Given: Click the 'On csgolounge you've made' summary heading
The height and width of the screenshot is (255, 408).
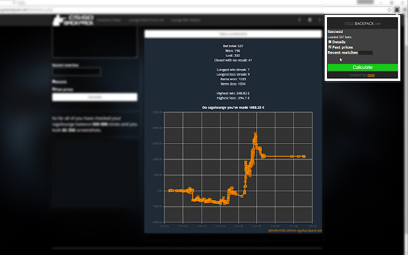Looking at the screenshot, I should tap(233, 108).
